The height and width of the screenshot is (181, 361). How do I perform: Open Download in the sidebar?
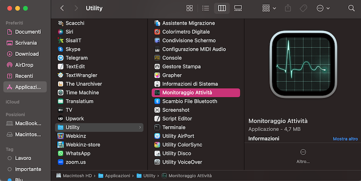(25, 54)
